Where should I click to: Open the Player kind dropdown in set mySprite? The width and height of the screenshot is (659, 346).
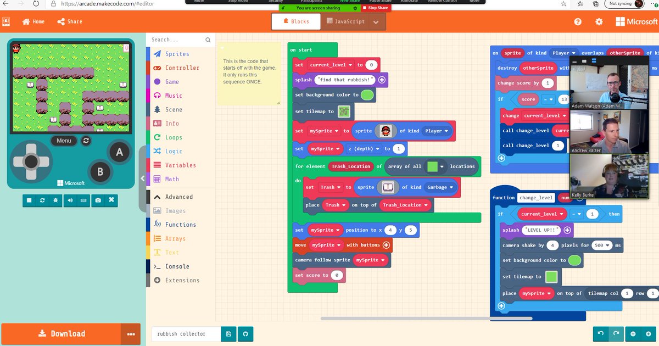click(437, 131)
